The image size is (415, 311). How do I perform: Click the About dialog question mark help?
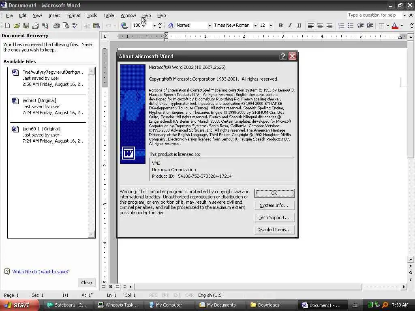283,56
